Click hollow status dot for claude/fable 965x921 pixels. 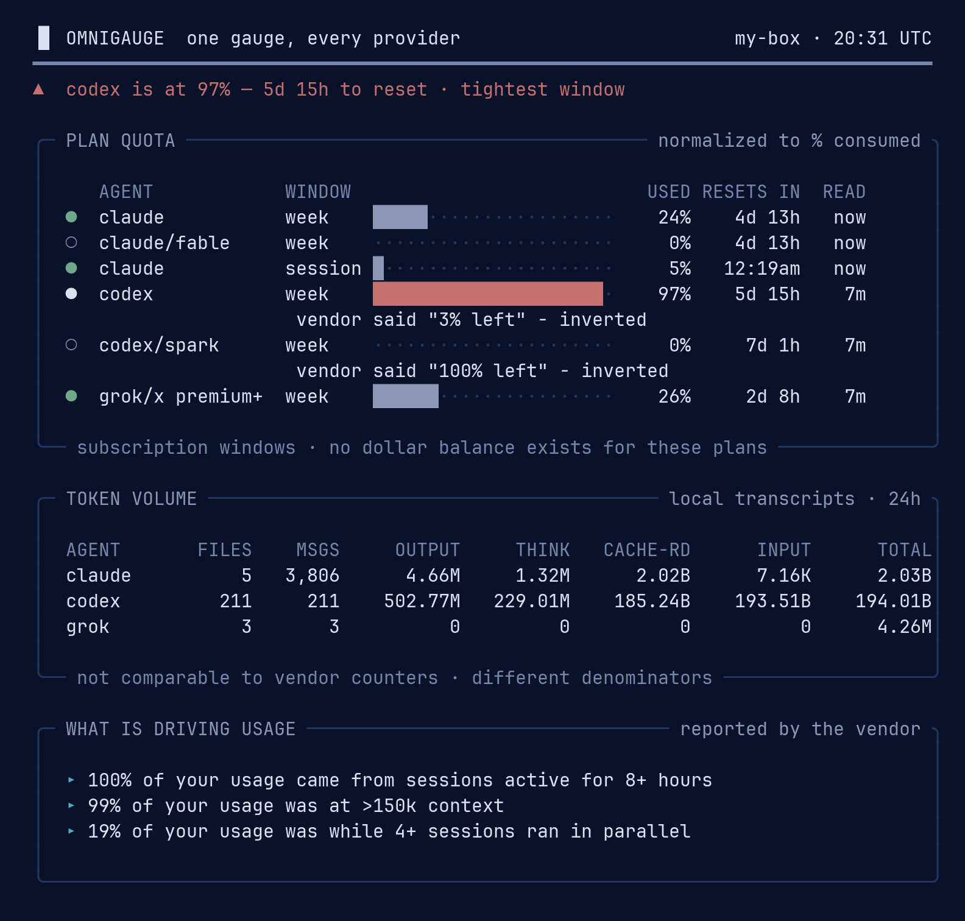pyautogui.click(x=71, y=242)
